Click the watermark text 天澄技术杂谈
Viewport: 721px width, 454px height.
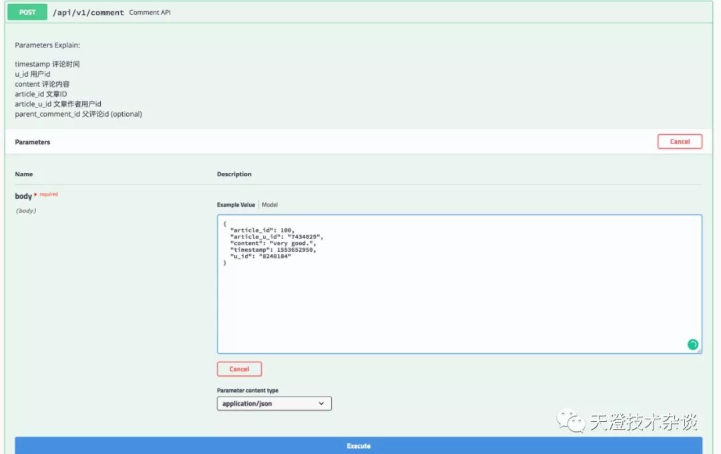click(644, 422)
